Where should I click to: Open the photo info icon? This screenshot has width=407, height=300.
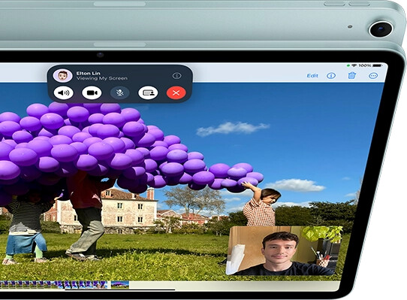click(331, 76)
